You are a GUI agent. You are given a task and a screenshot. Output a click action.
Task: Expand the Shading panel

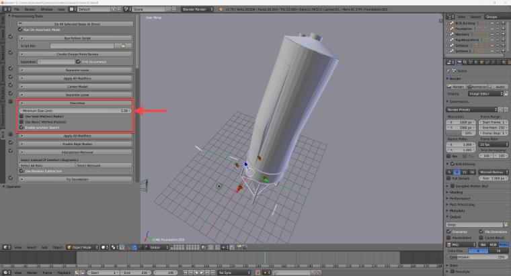(456, 192)
